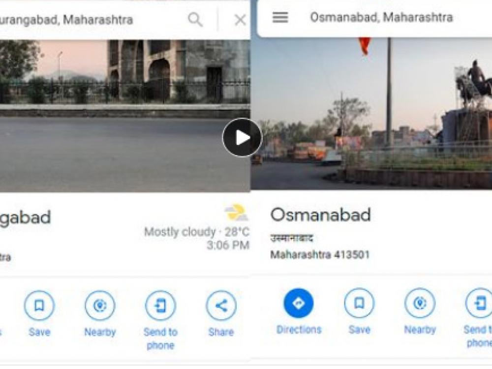Find places Nearby Osmanabad via icon
Image resolution: width=492 pixels, height=369 pixels.
point(420,303)
